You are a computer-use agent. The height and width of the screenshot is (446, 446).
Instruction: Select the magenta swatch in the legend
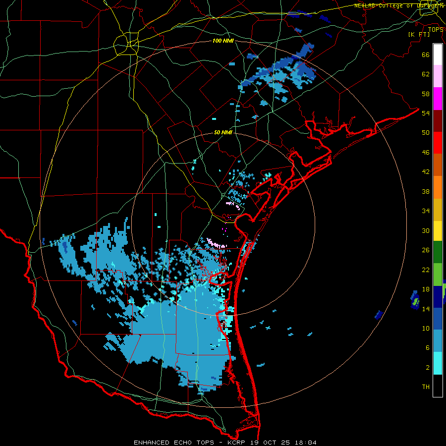438,99
